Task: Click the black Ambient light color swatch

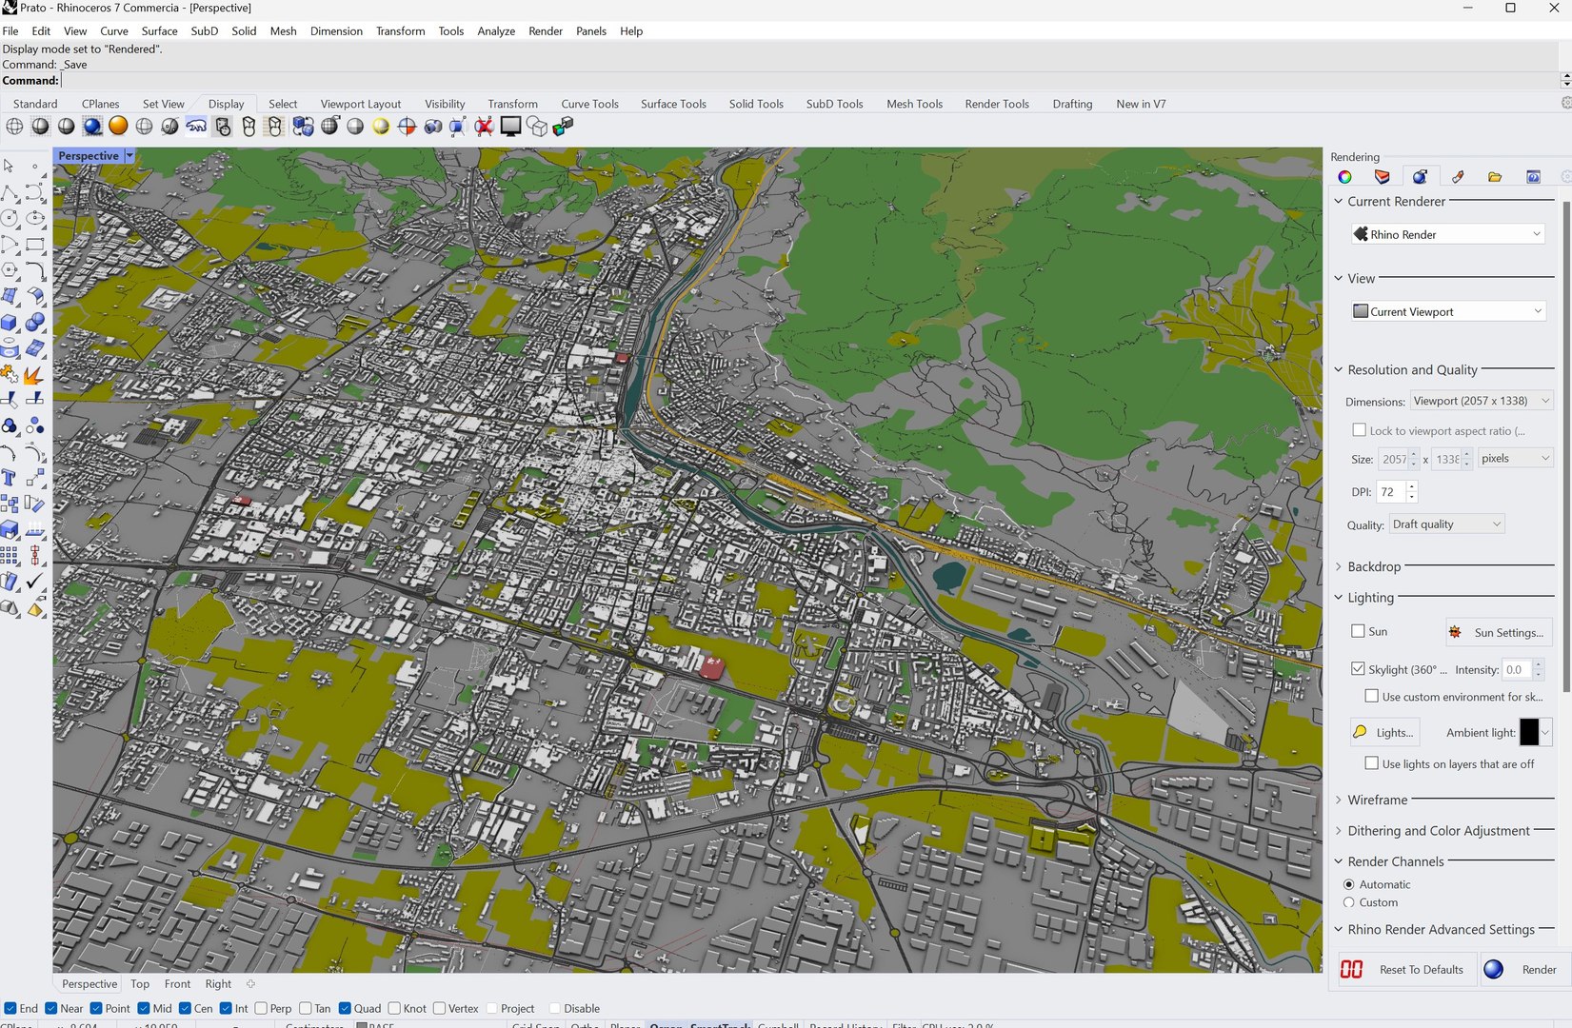Action: pyautogui.click(x=1529, y=732)
